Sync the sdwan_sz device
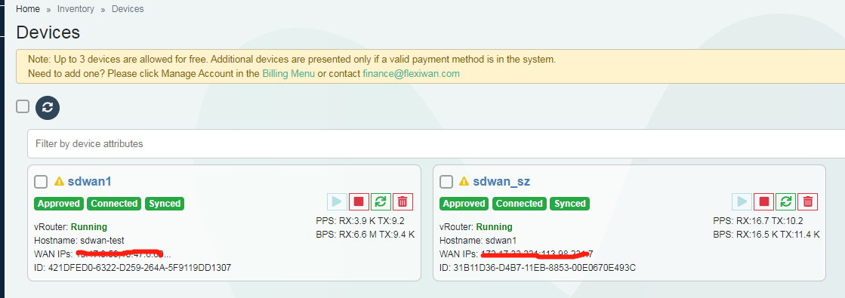The height and width of the screenshot is (298, 845). (x=785, y=201)
